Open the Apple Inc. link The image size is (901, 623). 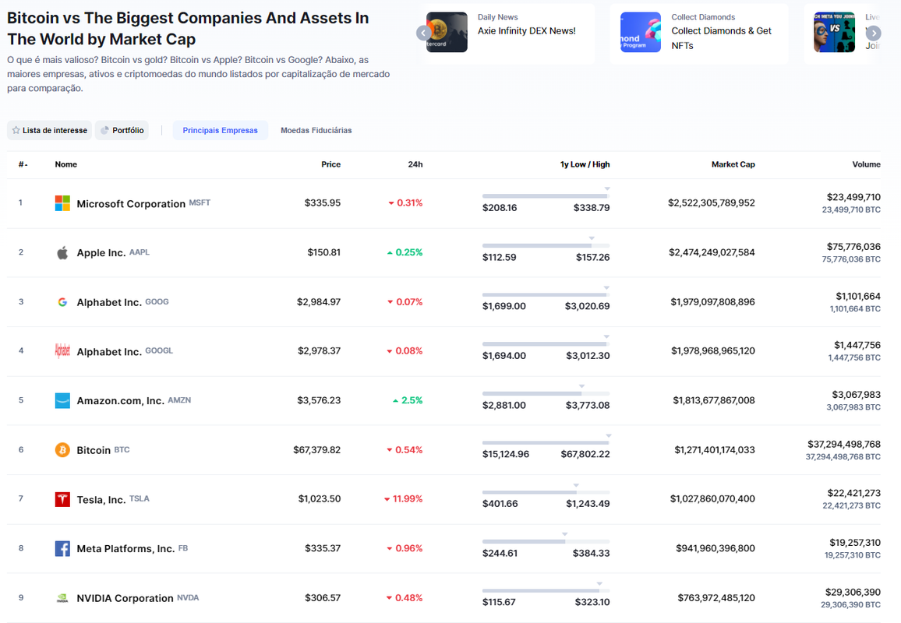pos(101,252)
